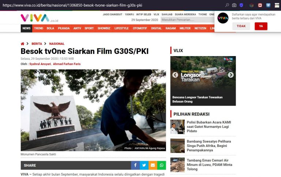The image size is (281, 177).
Task: Click thumbnail of Bambang Soesatyo story
Action: click(x=177, y=146)
